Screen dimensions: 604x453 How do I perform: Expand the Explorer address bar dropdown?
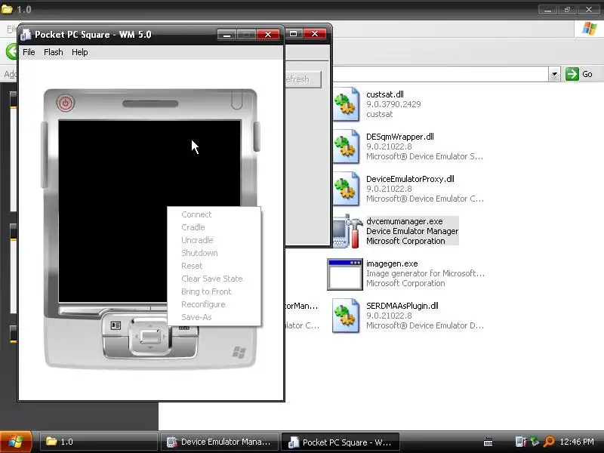pyautogui.click(x=554, y=74)
